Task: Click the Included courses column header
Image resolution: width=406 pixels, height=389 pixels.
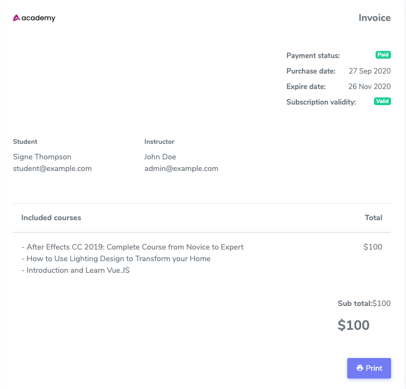Action: click(51, 218)
